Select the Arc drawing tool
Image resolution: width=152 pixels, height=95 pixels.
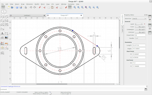[x=2, y=20]
